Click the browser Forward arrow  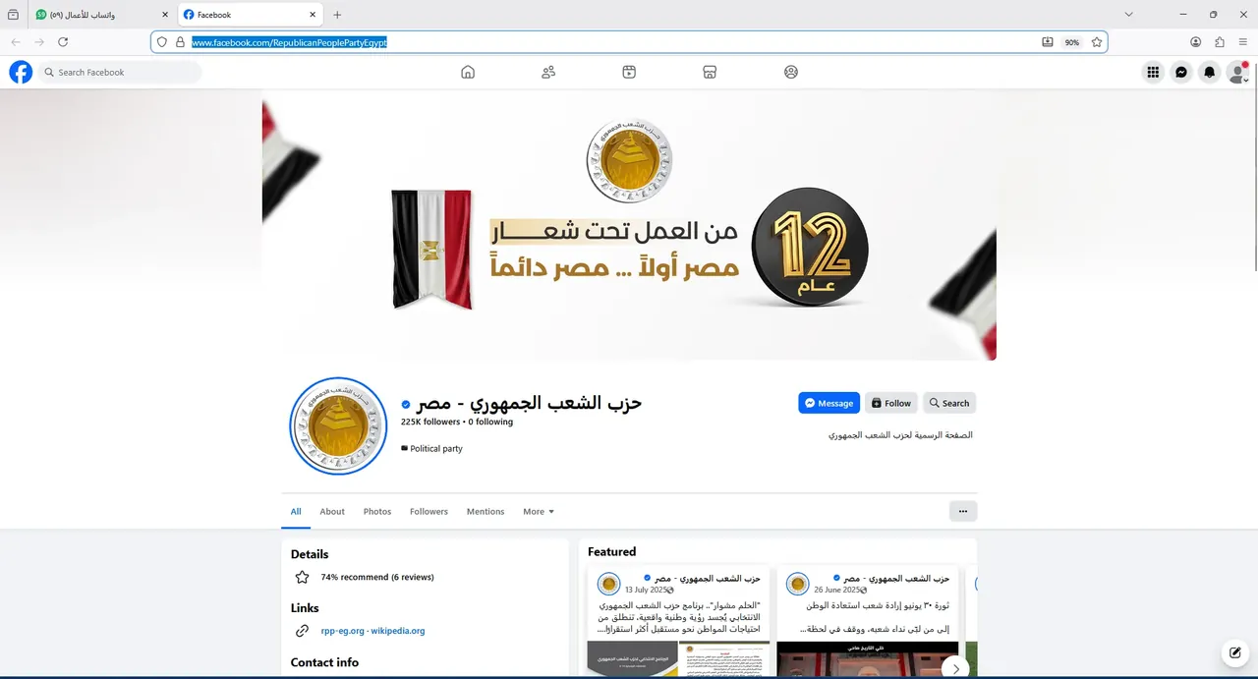pos(39,42)
